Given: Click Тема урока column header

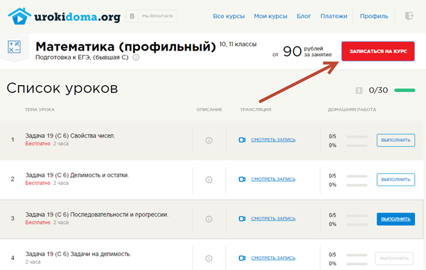Looking at the screenshot, I should [x=39, y=109].
